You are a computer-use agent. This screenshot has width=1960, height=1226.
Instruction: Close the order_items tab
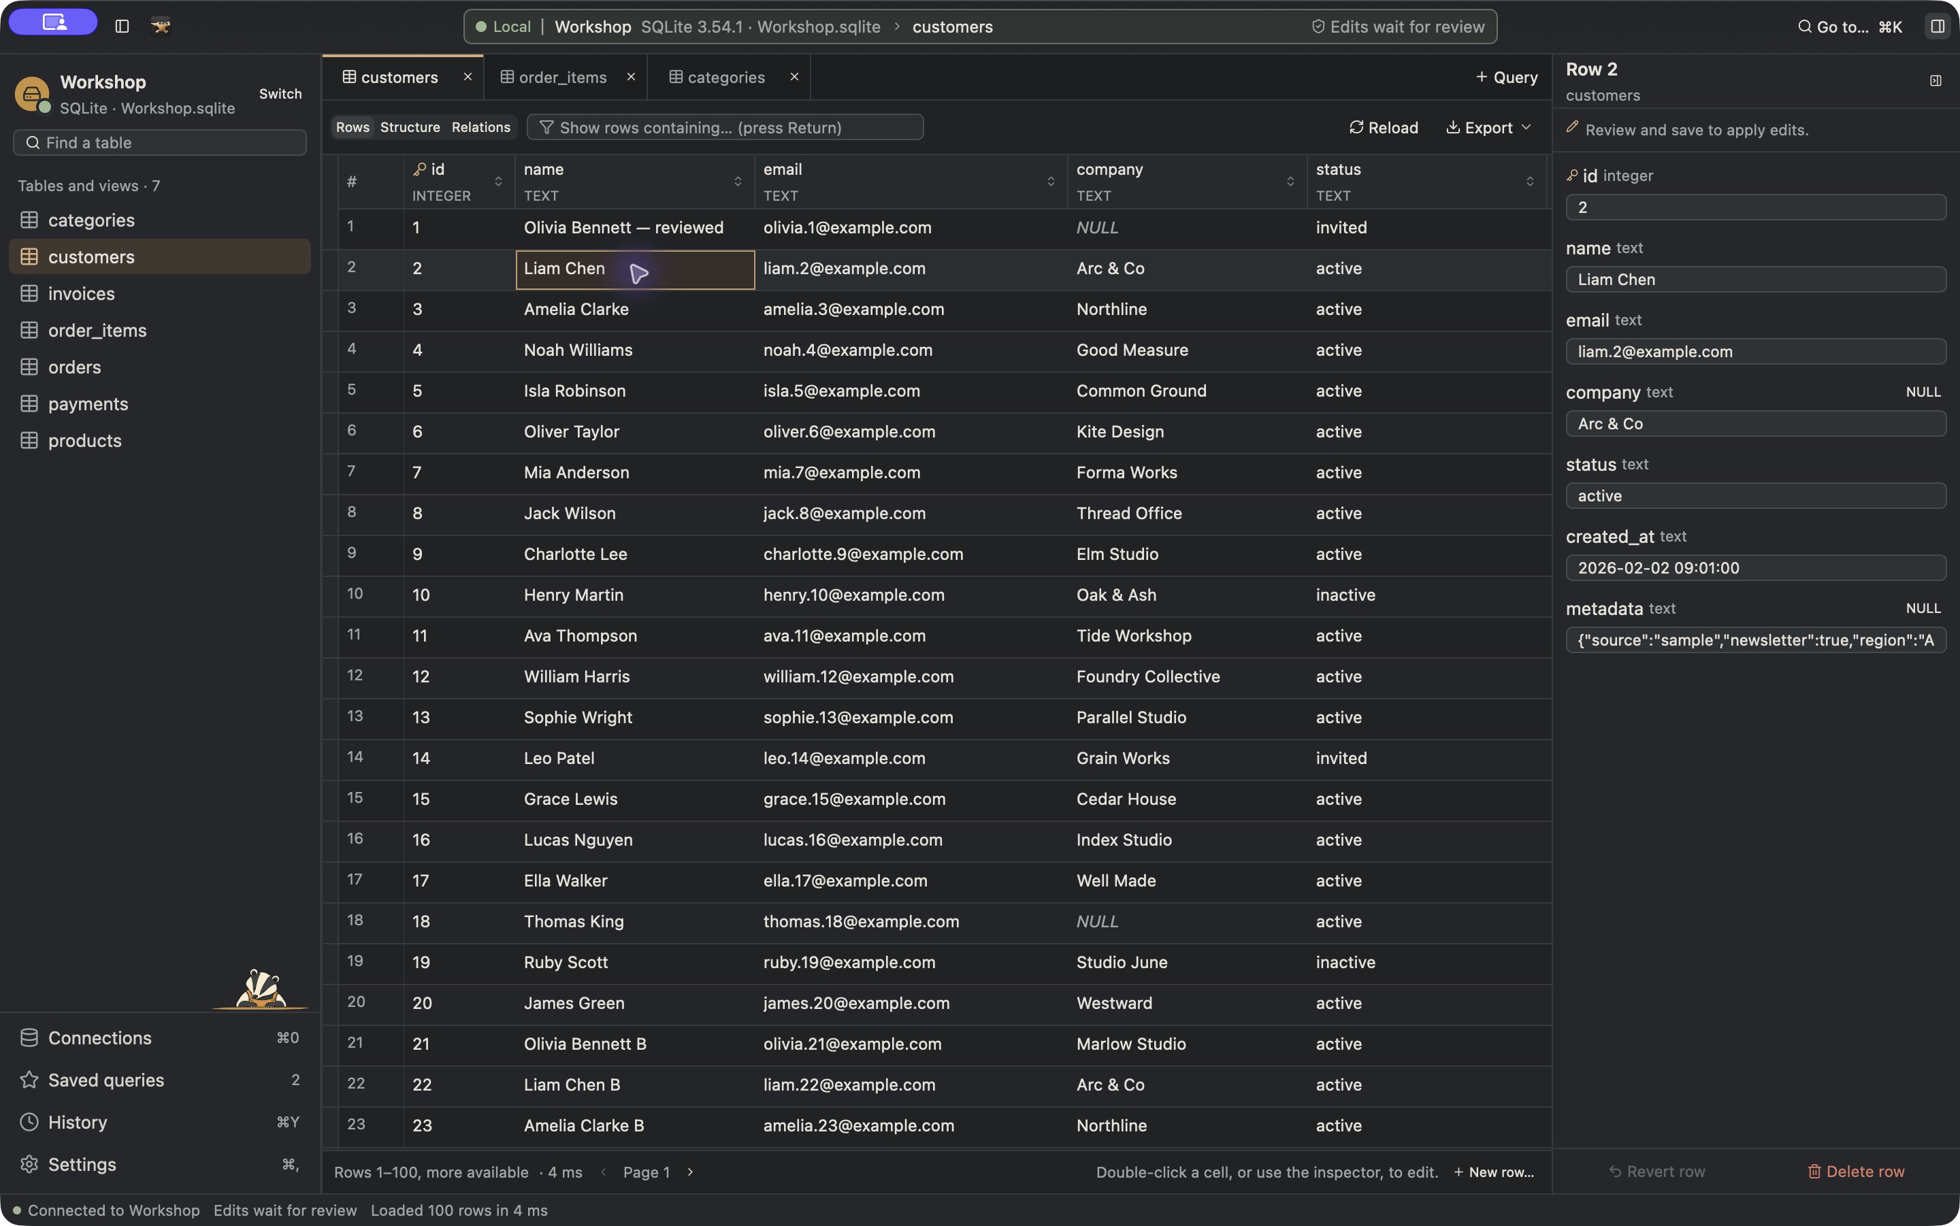coord(631,76)
